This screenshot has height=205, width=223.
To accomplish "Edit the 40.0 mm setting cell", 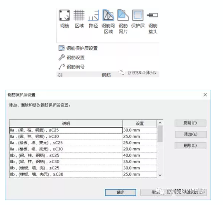I will click(x=140, y=155).
